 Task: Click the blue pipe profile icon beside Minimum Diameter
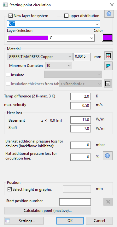tap(108, 66)
